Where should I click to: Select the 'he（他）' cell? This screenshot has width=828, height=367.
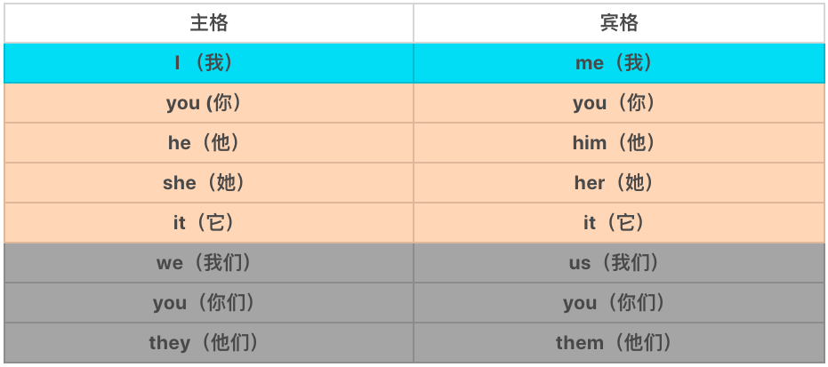(x=209, y=143)
